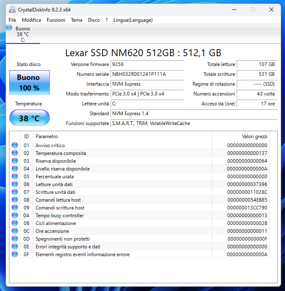
Task: Open the Modifica menu
Action: point(31,20)
